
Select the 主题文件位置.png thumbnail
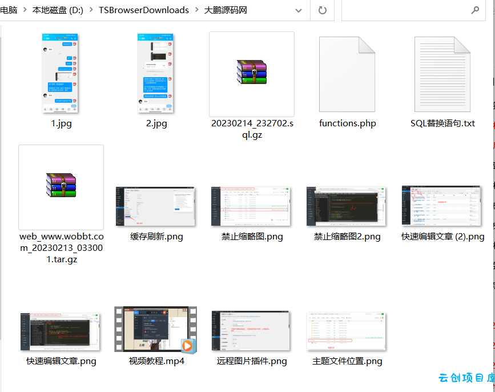[346, 331]
